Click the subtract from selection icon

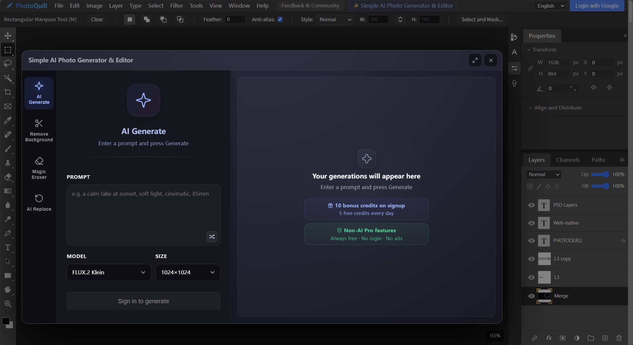[163, 20]
